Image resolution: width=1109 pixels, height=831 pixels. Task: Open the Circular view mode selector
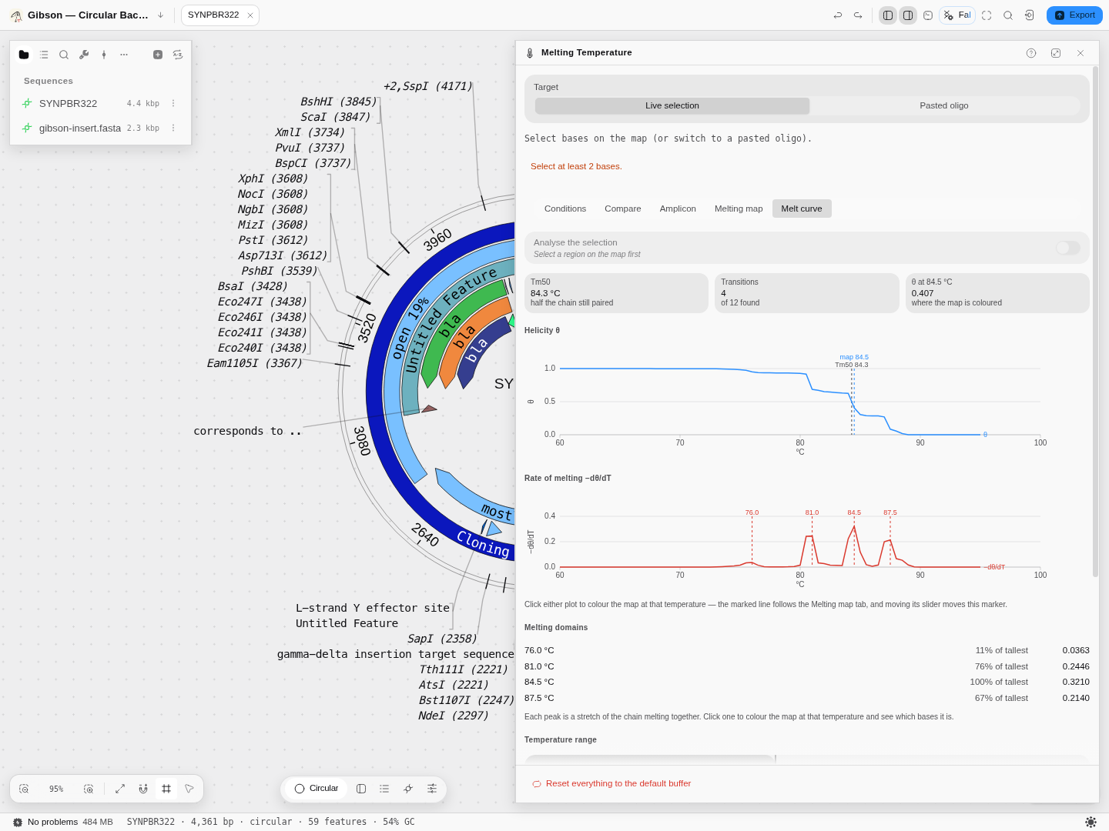pyautogui.click(x=317, y=789)
